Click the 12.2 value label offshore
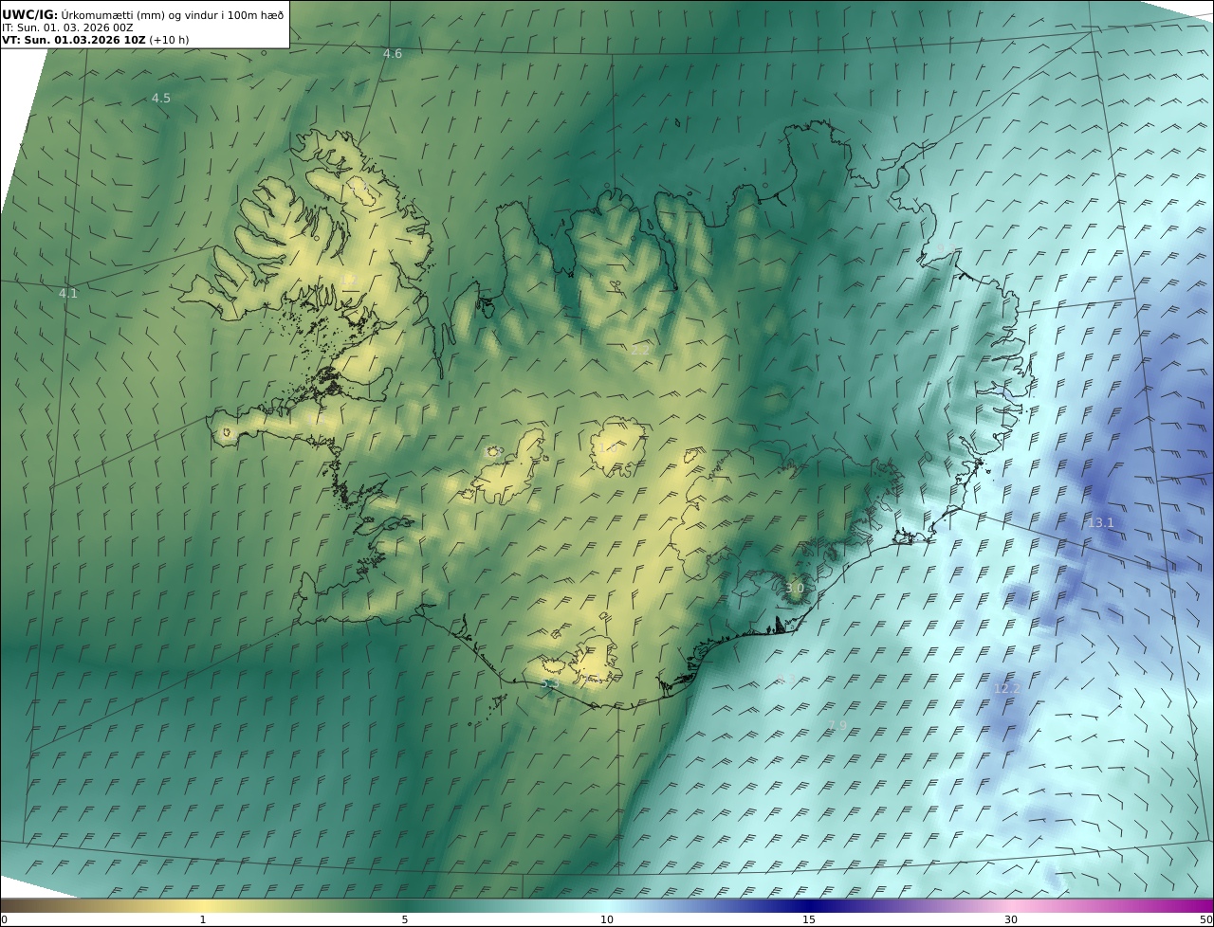 pos(1007,688)
